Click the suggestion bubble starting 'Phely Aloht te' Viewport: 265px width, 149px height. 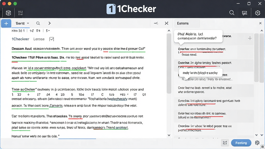(x=198, y=36)
